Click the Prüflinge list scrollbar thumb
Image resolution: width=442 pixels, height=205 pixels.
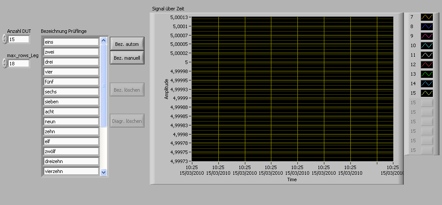103,85
